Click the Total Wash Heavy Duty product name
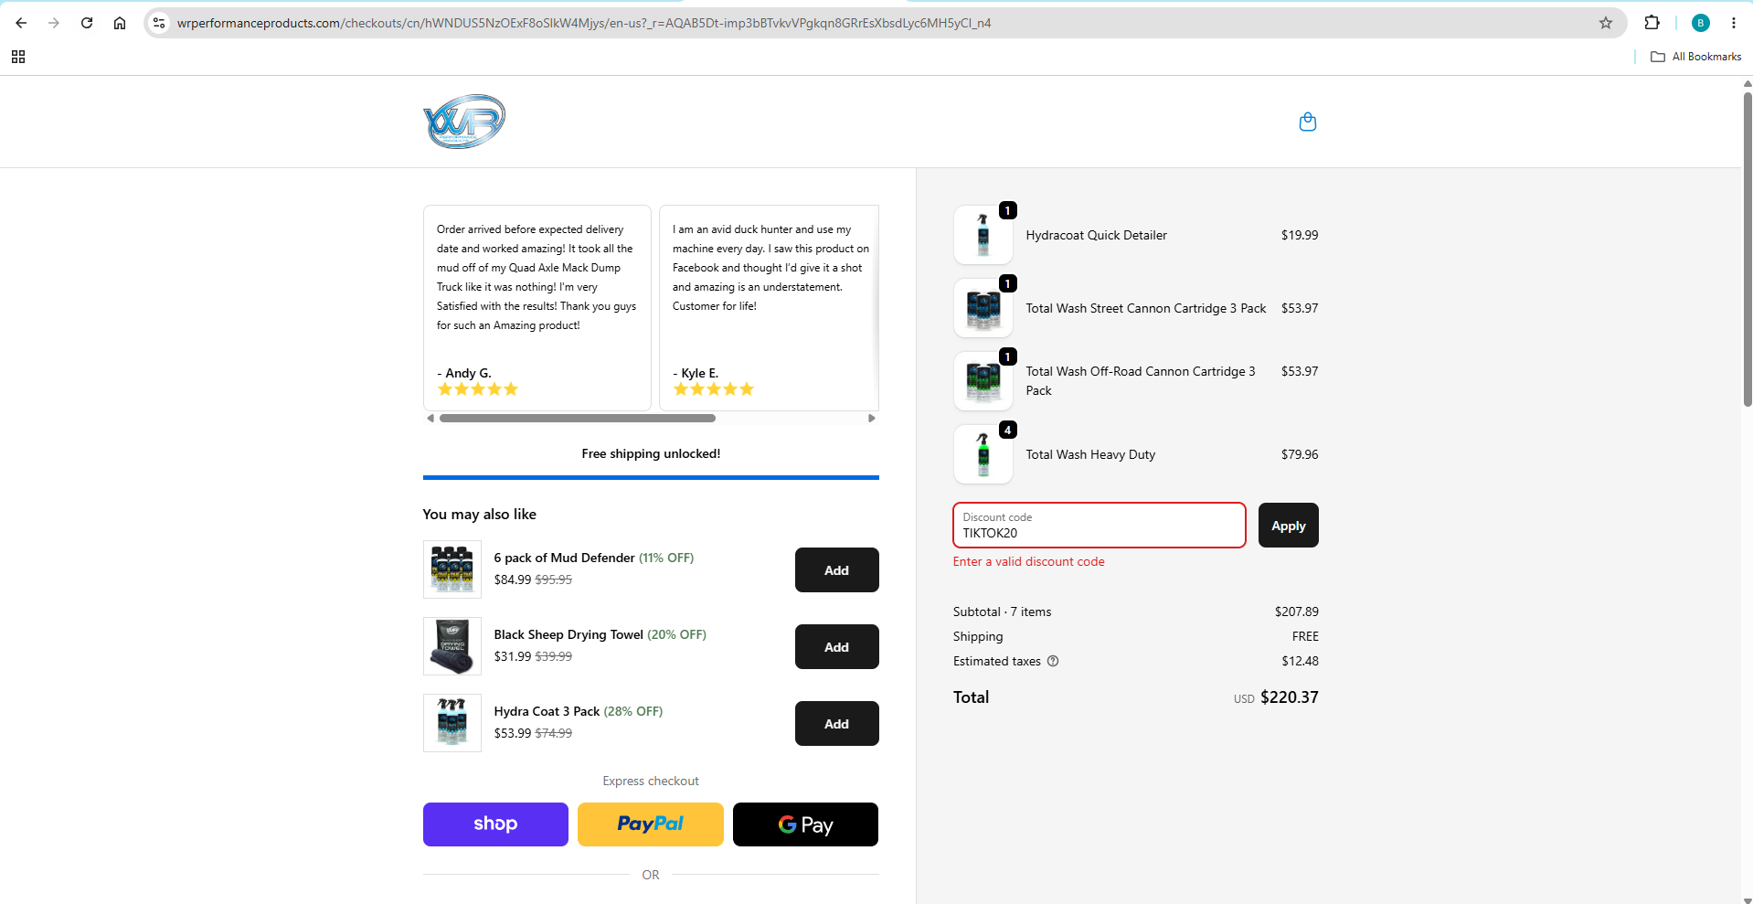The width and height of the screenshot is (1753, 904). 1091,454
